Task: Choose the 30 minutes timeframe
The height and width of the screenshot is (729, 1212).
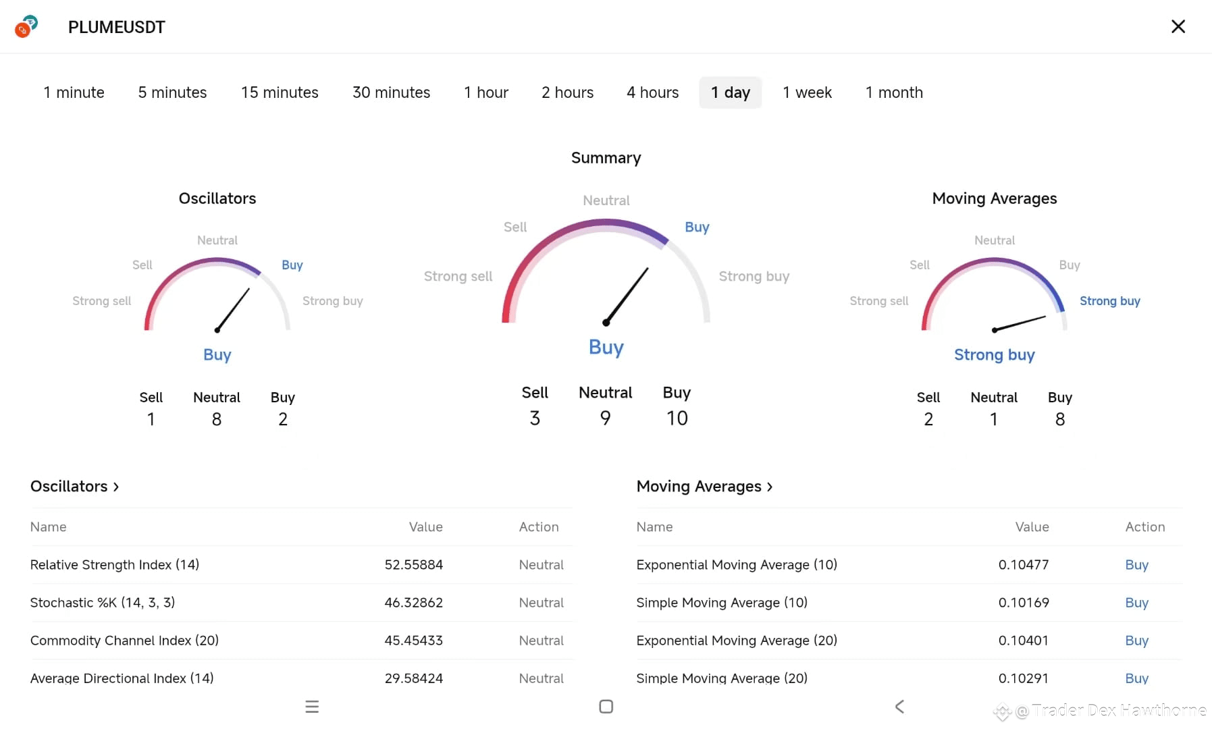Action: tap(391, 92)
